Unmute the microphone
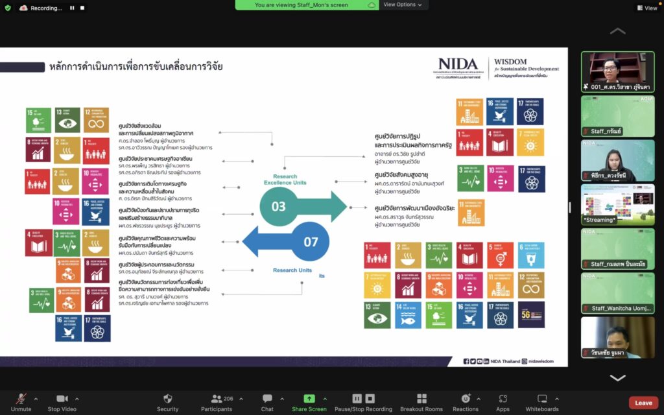Screen dimensions: 664x415 [21, 399]
